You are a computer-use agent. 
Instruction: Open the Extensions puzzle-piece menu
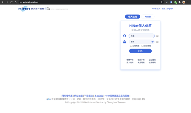pos(180,2)
